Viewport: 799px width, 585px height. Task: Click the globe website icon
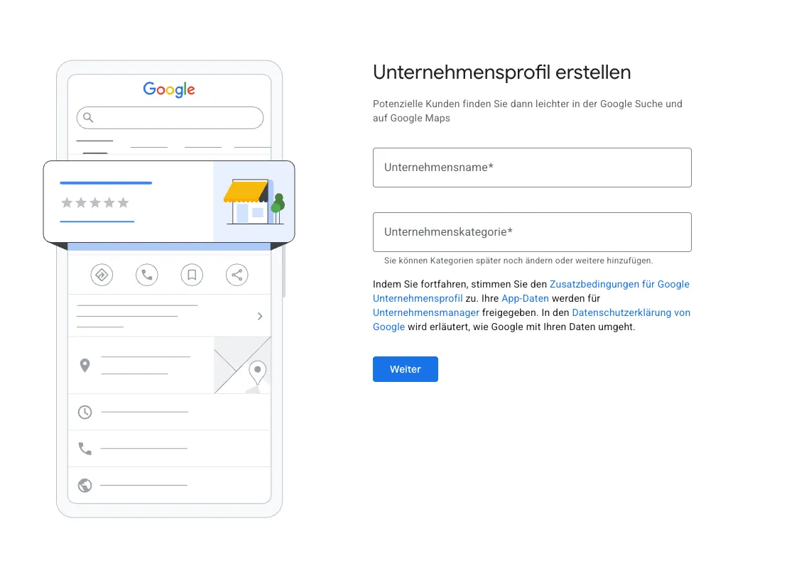click(x=85, y=485)
